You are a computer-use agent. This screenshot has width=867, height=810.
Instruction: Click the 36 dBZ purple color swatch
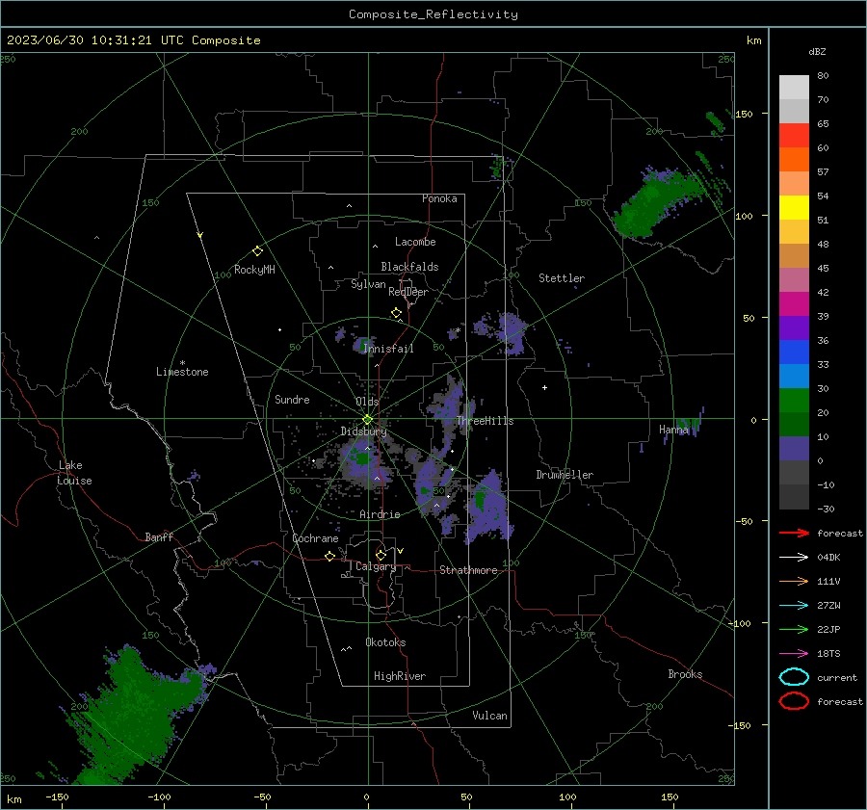point(794,327)
